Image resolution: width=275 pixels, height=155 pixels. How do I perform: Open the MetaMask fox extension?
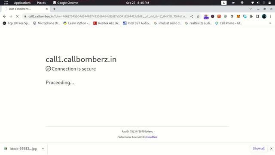(x=238, y=16)
